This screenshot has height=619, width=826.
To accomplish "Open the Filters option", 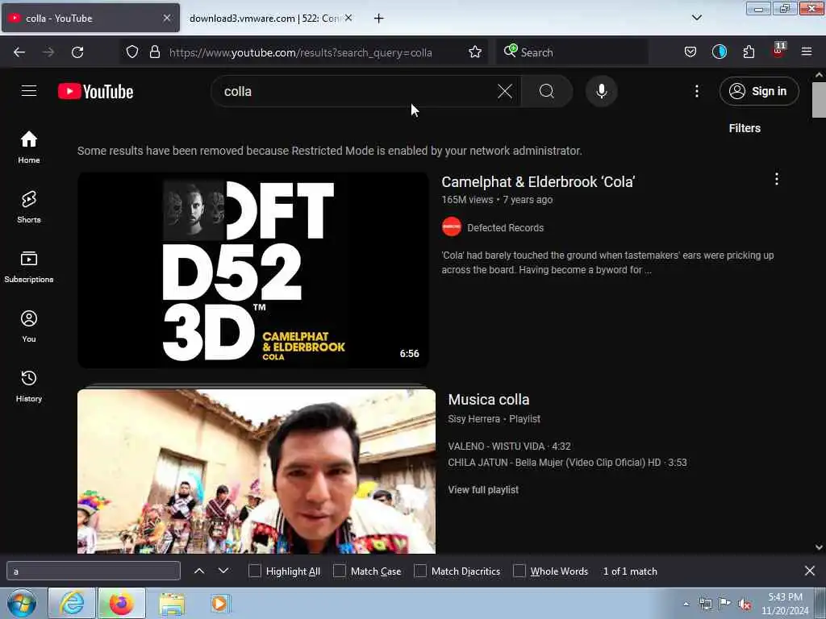I will [745, 128].
